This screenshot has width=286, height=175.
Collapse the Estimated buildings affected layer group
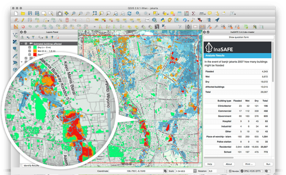[21, 43]
